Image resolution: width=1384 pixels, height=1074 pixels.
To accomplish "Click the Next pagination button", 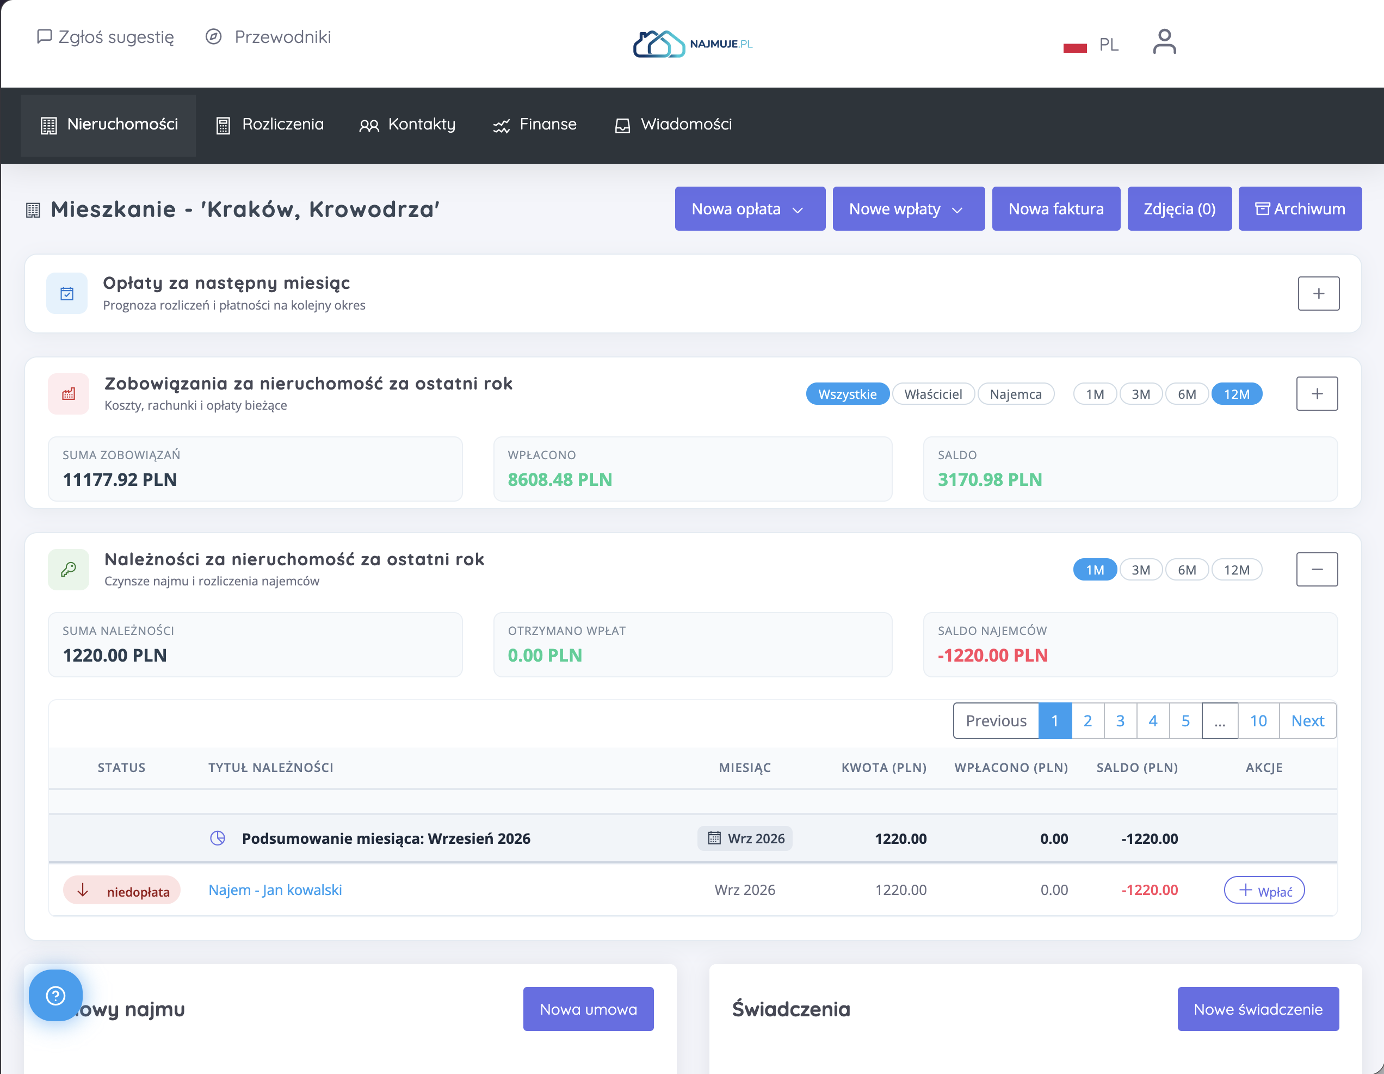I will click(x=1307, y=721).
